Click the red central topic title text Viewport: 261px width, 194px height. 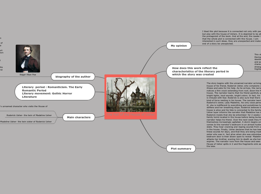click(x=130, y=115)
